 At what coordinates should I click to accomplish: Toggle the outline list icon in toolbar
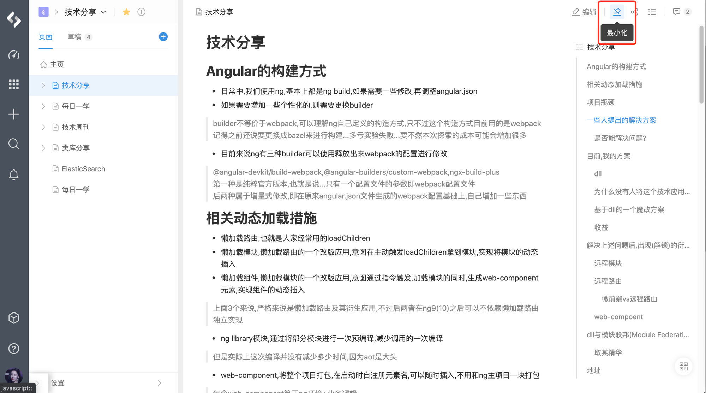[x=652, y=12]
